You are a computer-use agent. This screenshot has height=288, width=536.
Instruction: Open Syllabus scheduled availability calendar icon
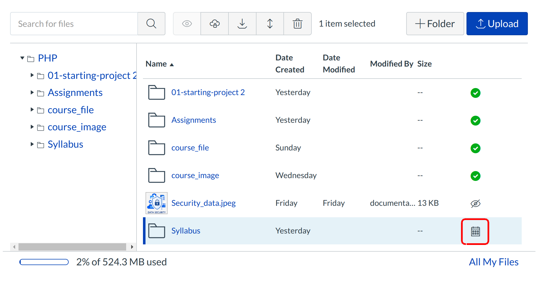click(x=475, y=232)
